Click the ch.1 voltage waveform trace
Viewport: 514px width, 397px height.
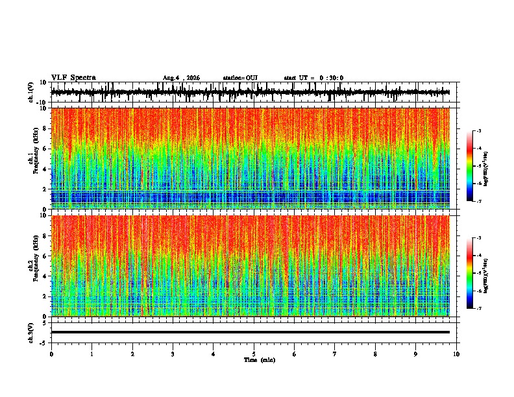pyautogui.click(x=251, y=92)
